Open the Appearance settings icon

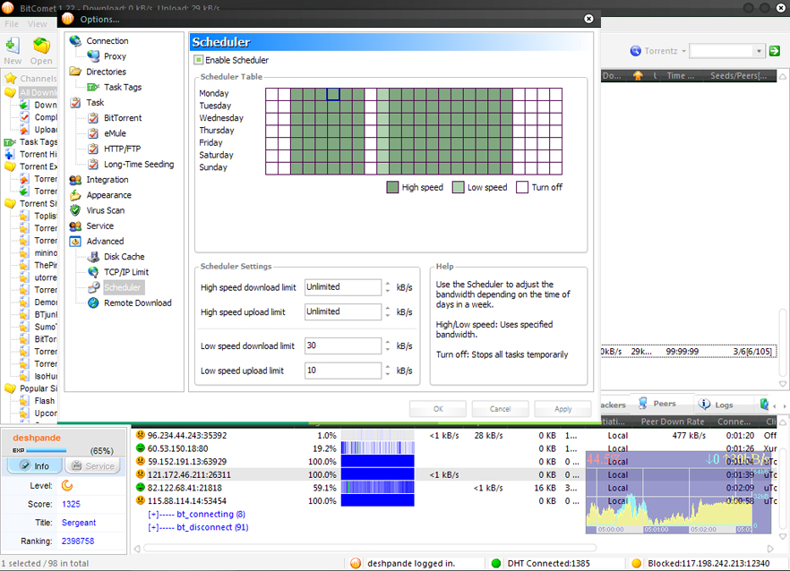pyautogui.click(x=75, y=195)
